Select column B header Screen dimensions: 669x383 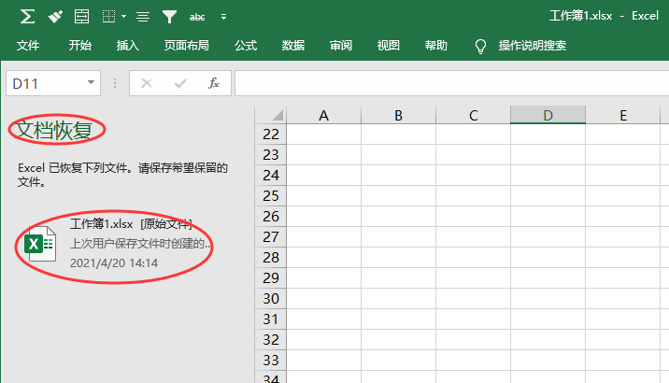(x=398, y=115)
